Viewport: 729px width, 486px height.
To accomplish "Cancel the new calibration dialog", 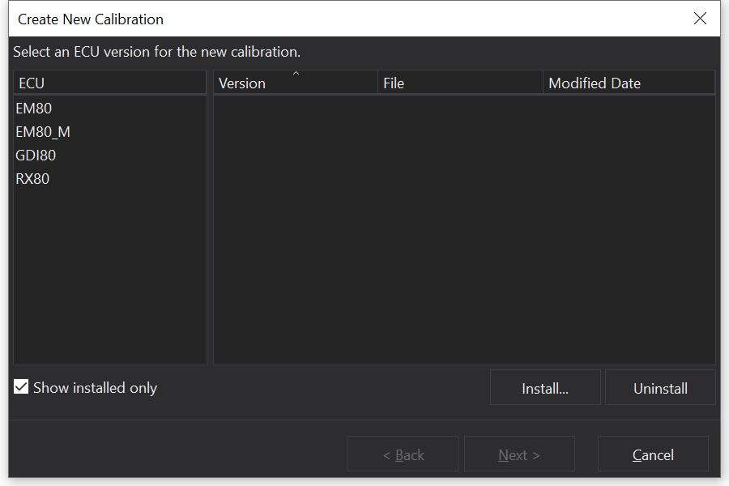I will (x=653, y=455).
